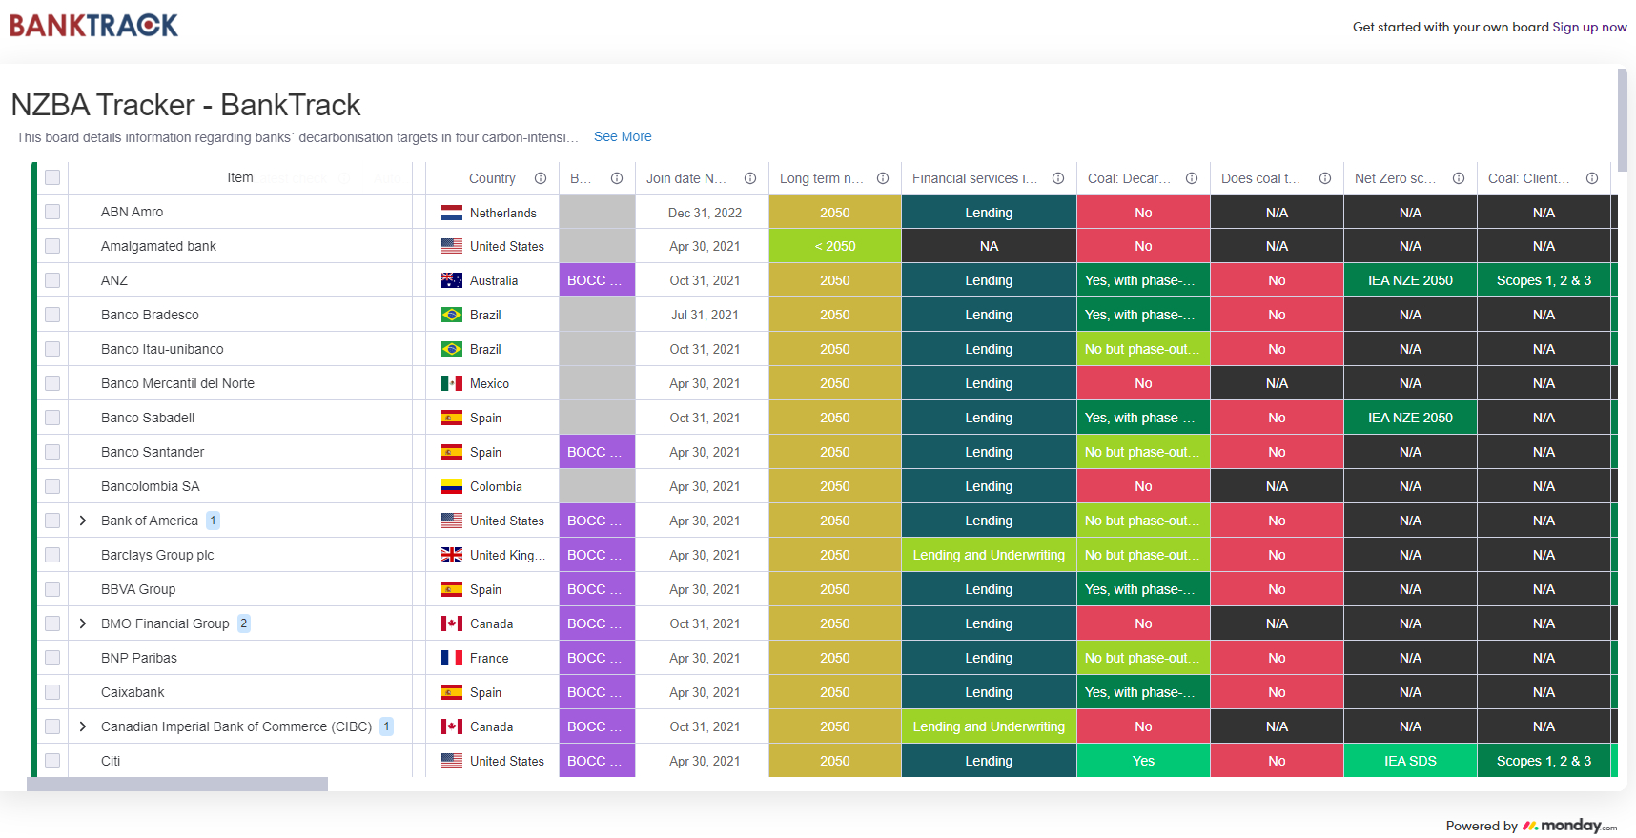Click Brazil flag in Banco Bradesco row
Screen dimensions: 1636x838
click(452, 315)
